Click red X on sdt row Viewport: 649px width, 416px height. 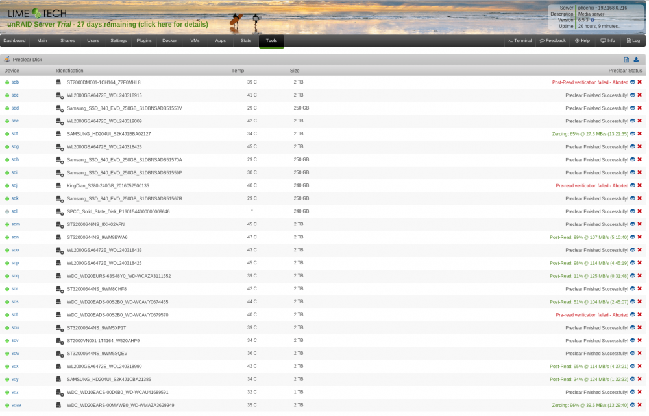[639, 315]
